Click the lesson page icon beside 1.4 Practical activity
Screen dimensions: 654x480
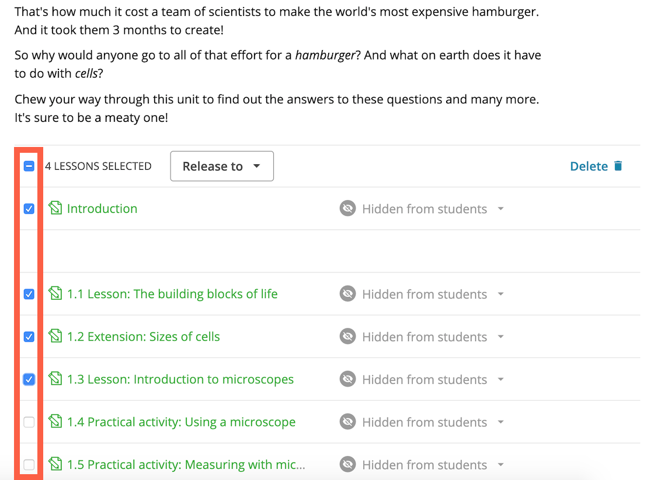pos(55,421)
